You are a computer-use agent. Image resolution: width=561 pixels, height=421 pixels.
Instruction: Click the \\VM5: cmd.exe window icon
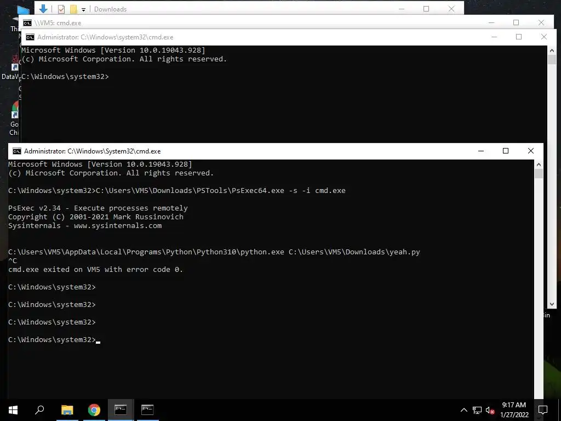tap(27, 23)
